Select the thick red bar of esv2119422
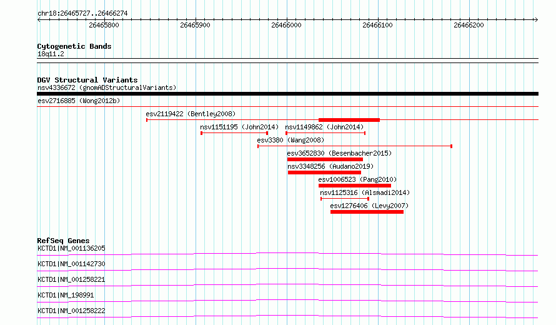Screen dimensions: 556x325 [349, 120]
